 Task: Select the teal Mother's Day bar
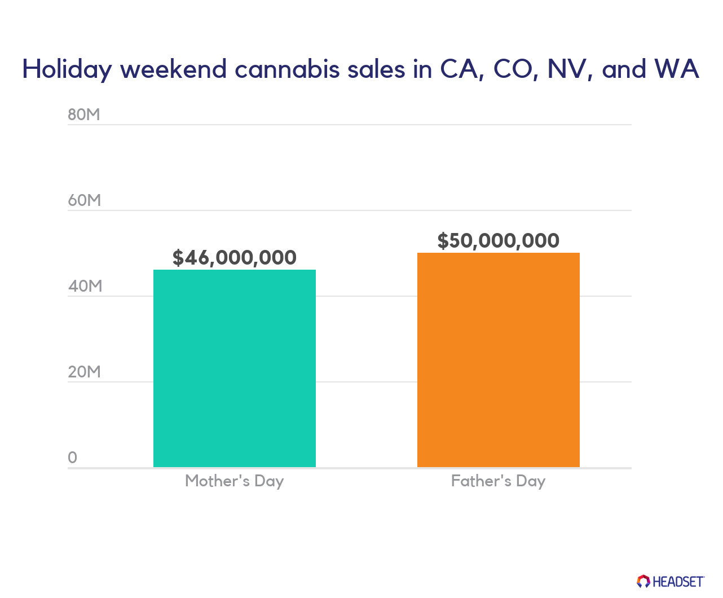click(235, 368)
